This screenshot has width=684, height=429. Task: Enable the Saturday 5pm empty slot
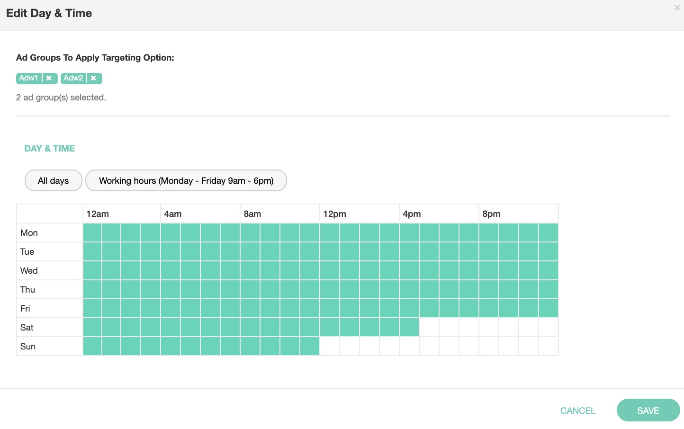429,327
